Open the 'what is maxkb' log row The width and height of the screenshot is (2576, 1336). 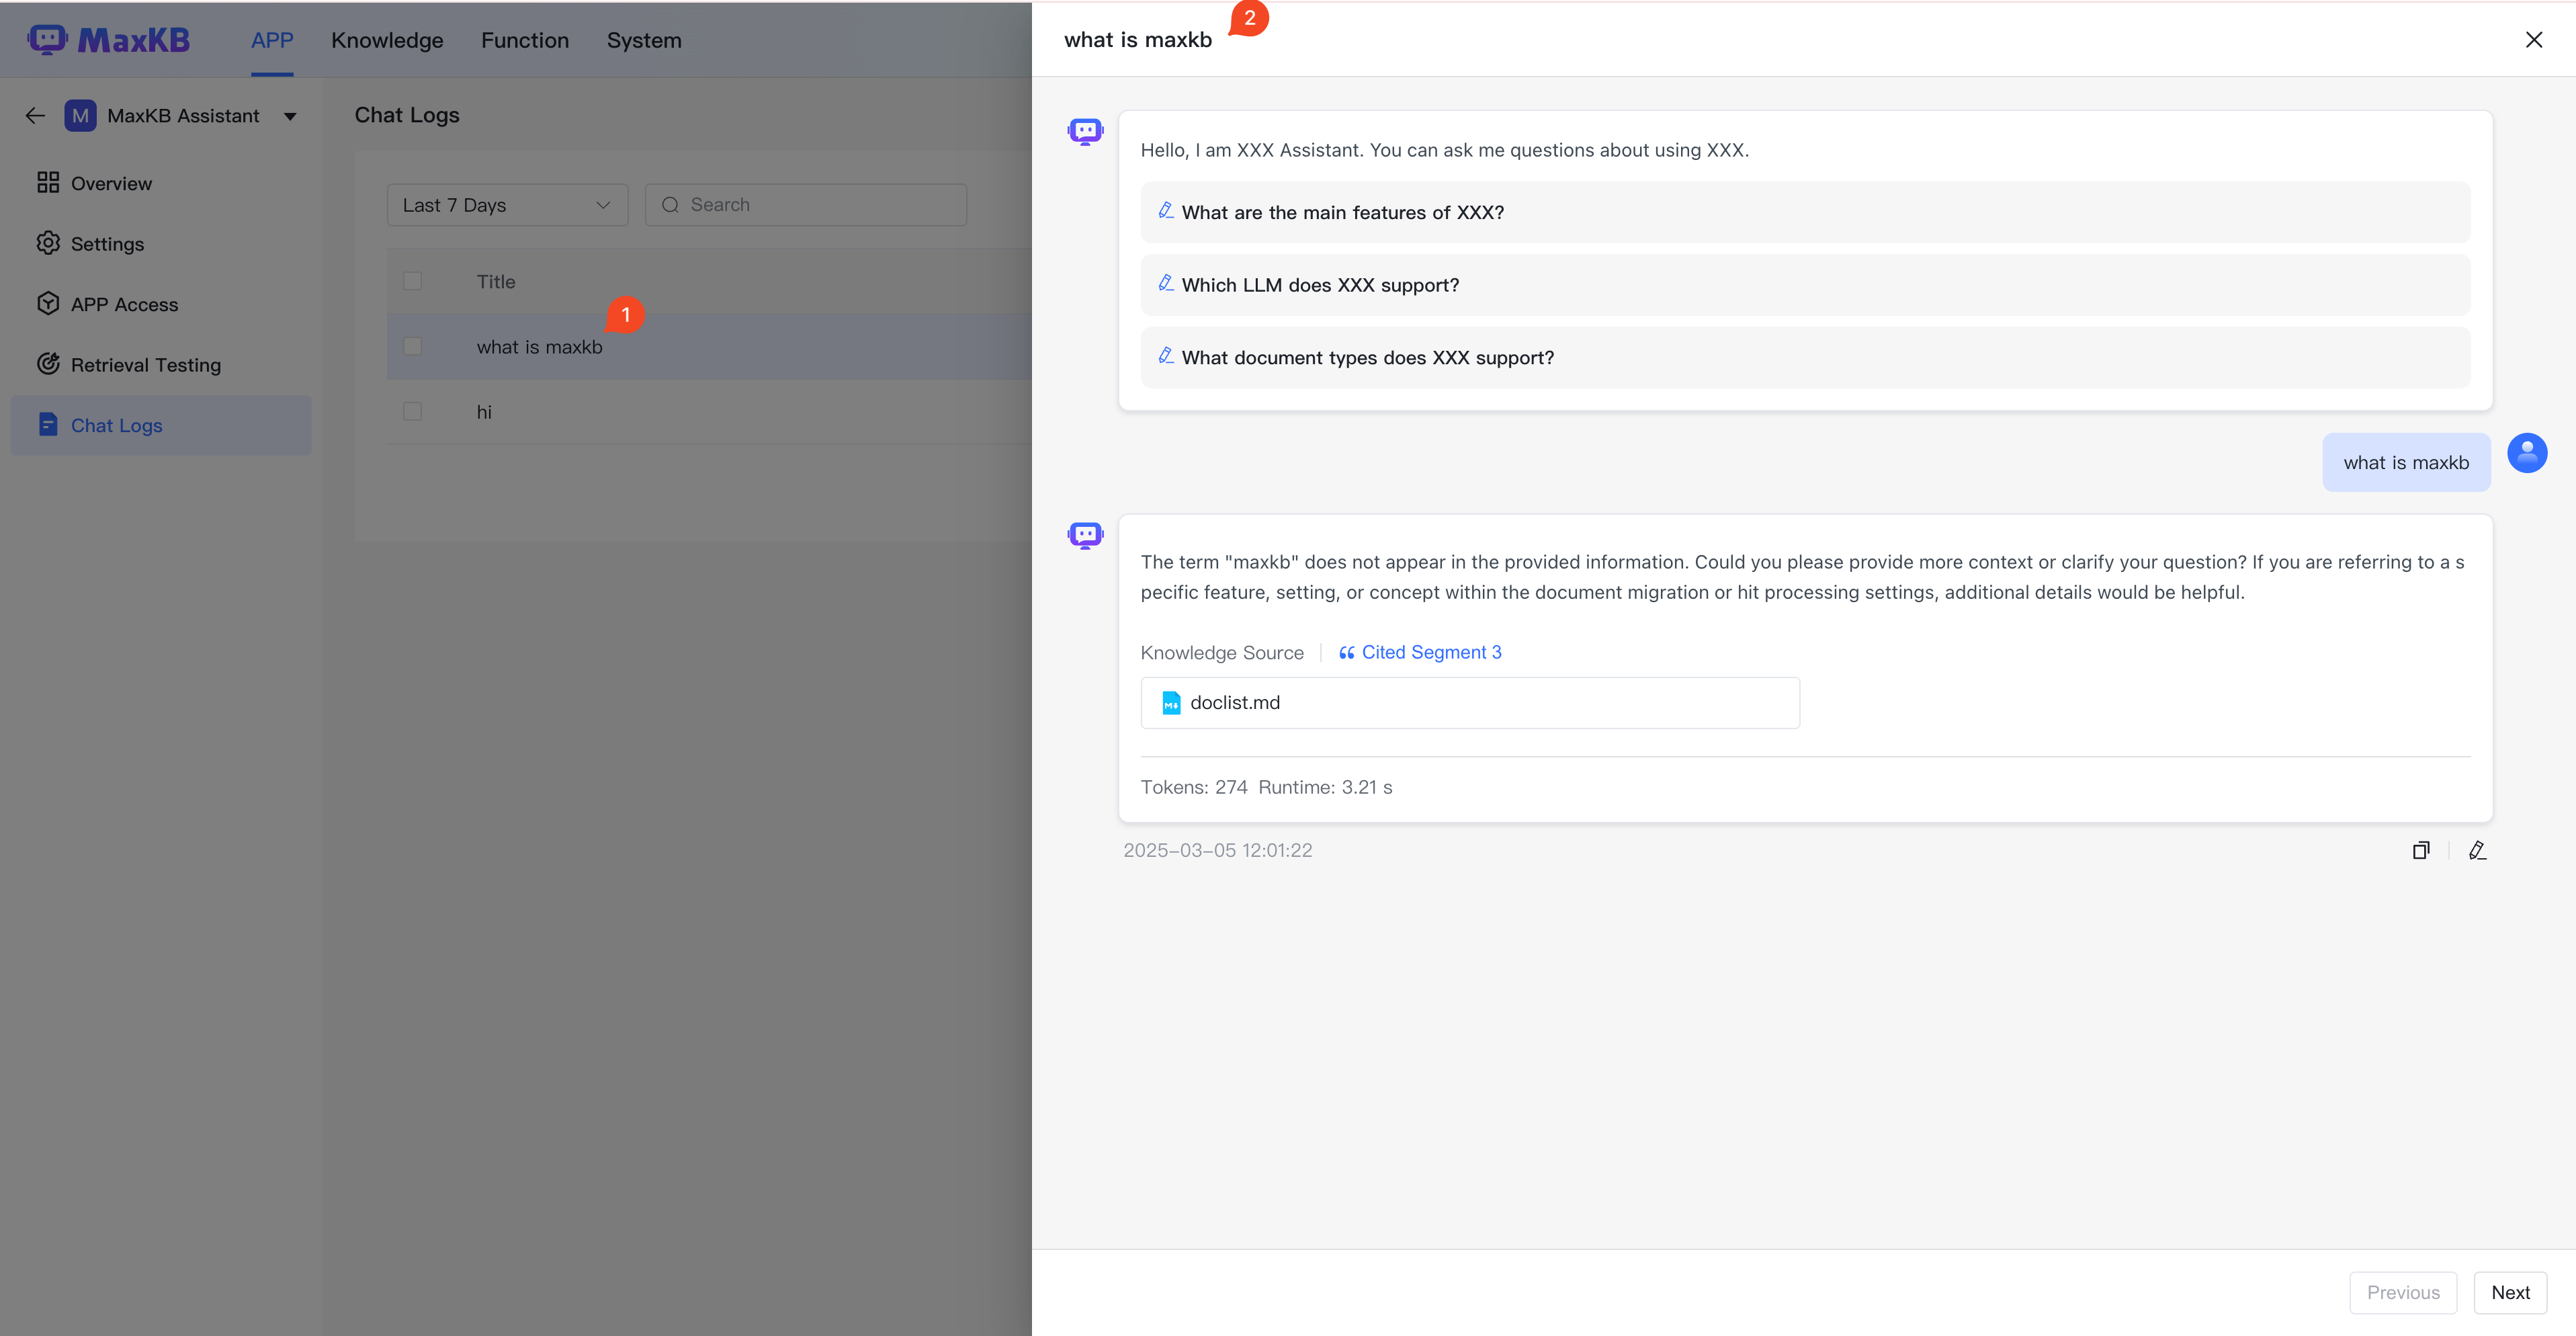tap(709, 347)
